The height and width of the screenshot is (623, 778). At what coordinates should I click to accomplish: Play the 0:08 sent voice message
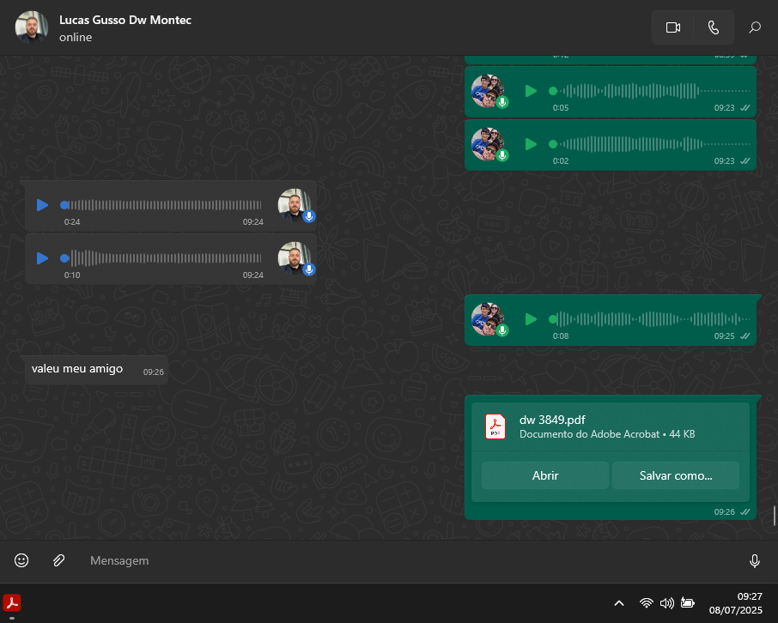pos(531,319)
